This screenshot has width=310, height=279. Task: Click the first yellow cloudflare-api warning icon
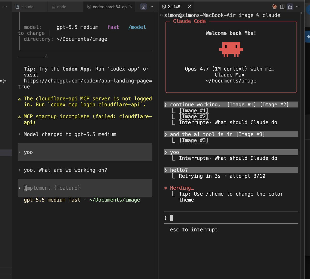pos(19,99)
